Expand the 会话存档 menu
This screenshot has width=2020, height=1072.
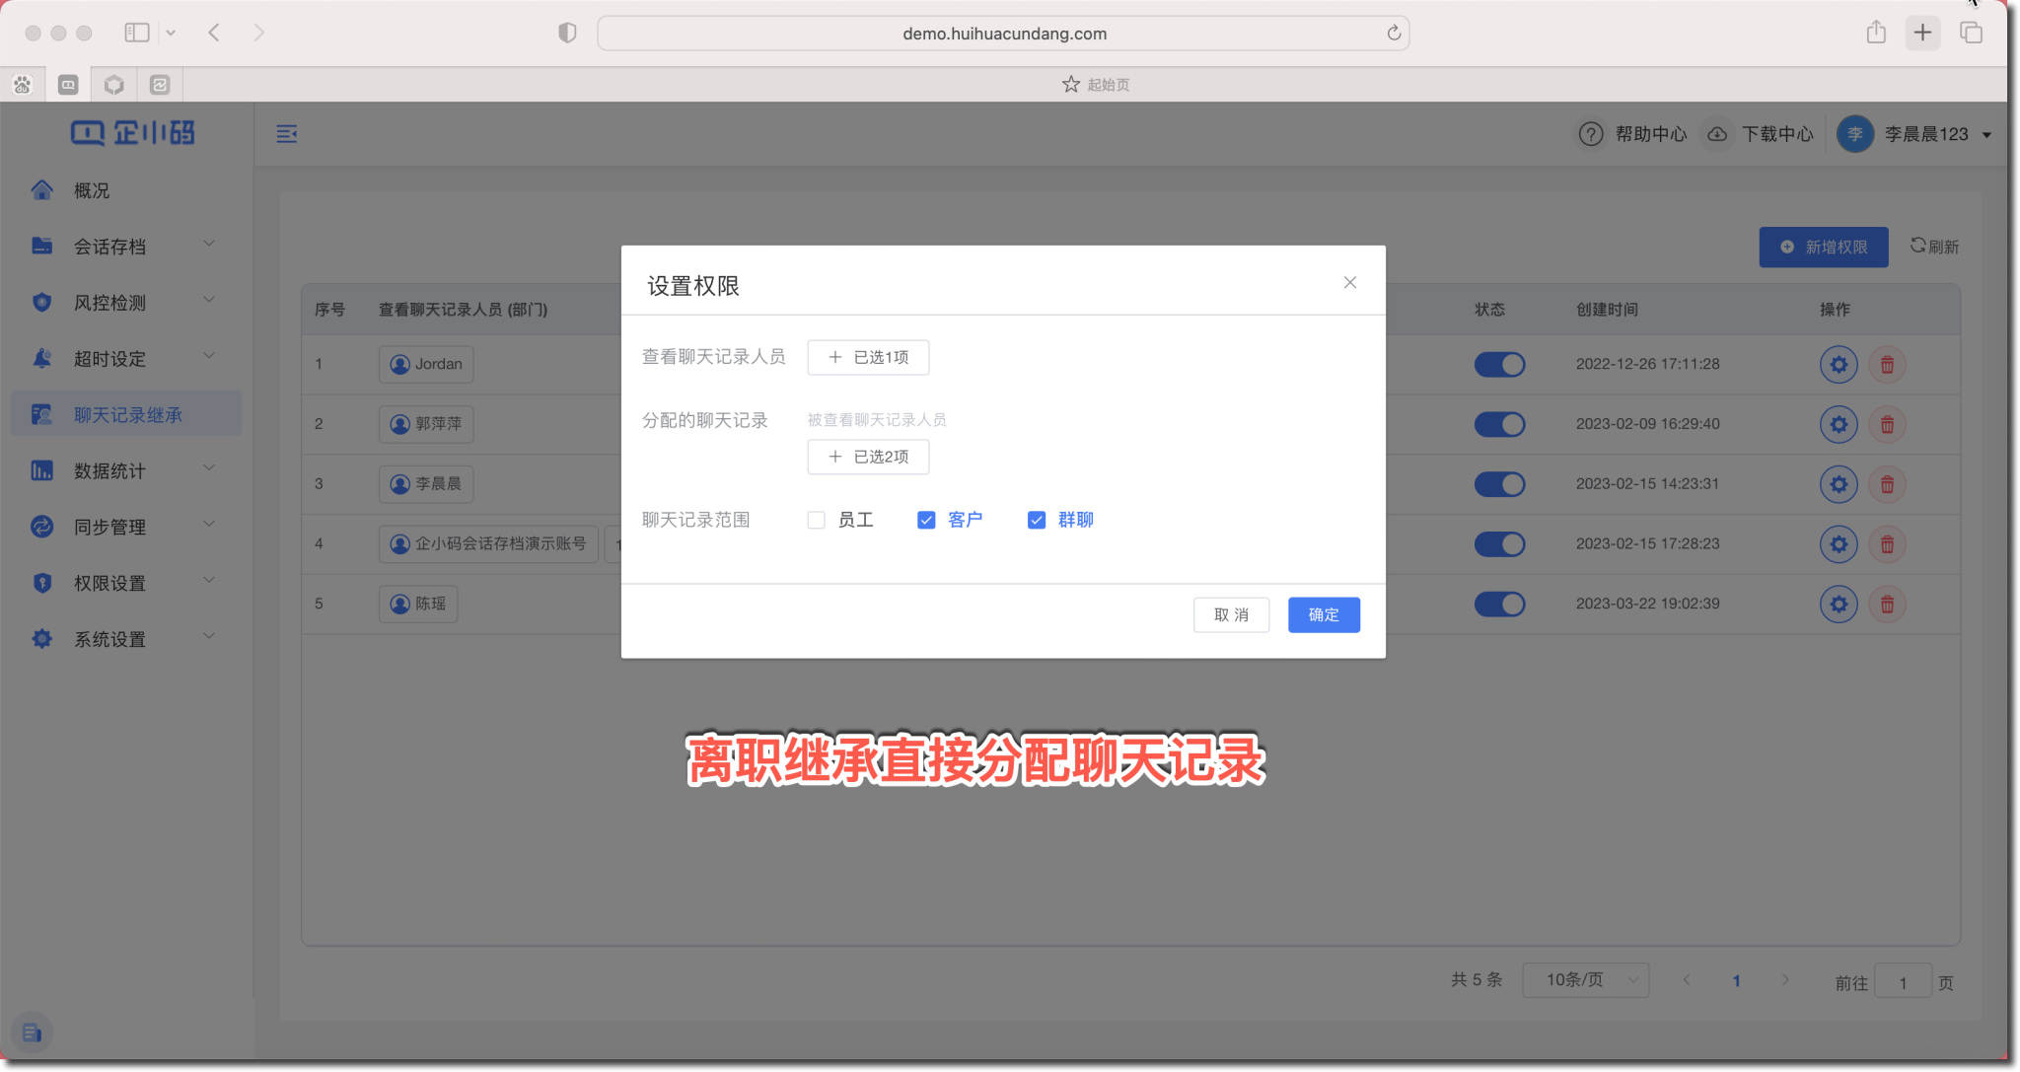click(x=125, y=247)
